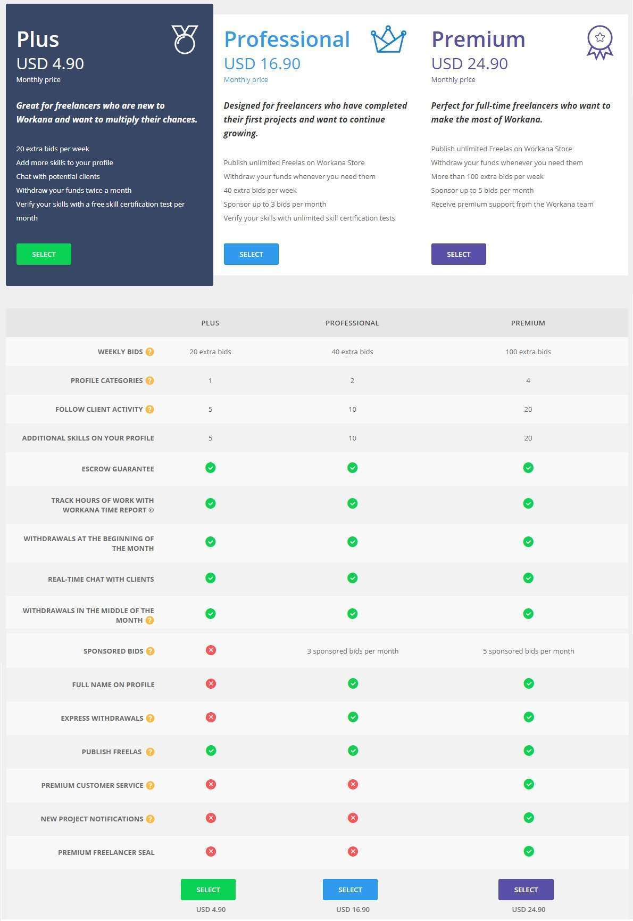This screenshot has width=633, height=921.
Task: Show help for Sponsored Bids row
Action: (x=151, y=651)
